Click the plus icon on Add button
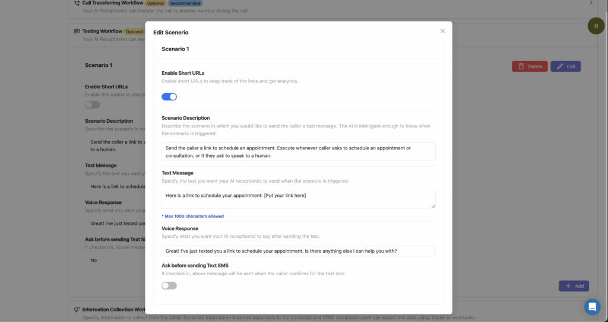 pyautogui.click(x=568, y=286)
